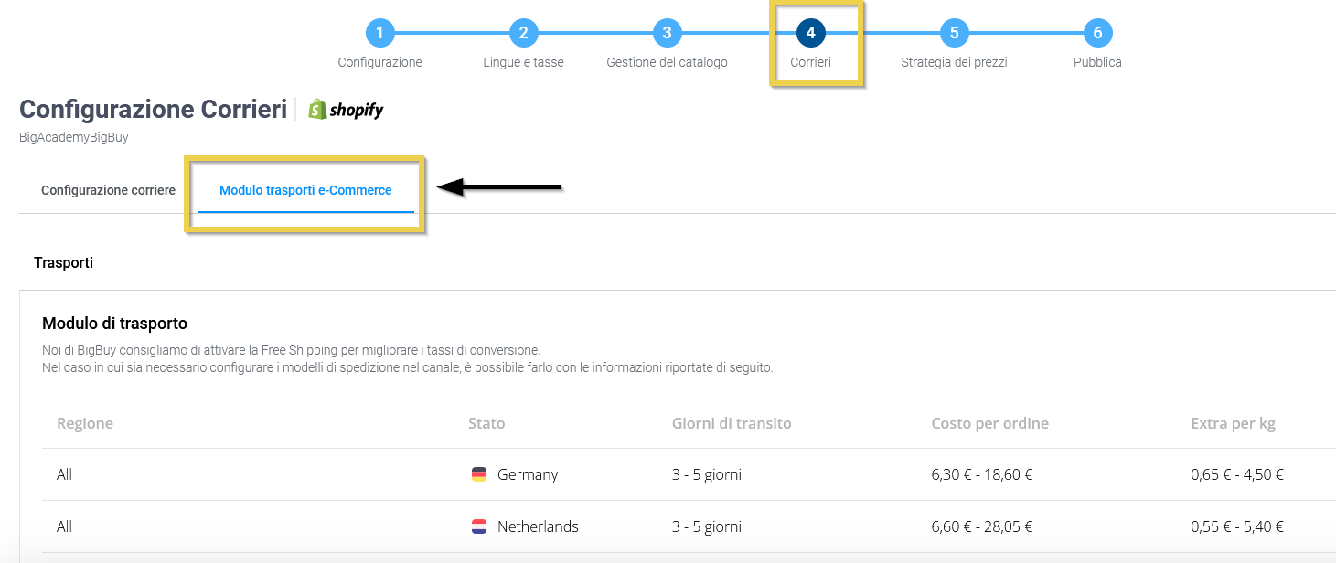Click step 1 Configurazione circle
1336x563 pixels.
click(379, 34)
